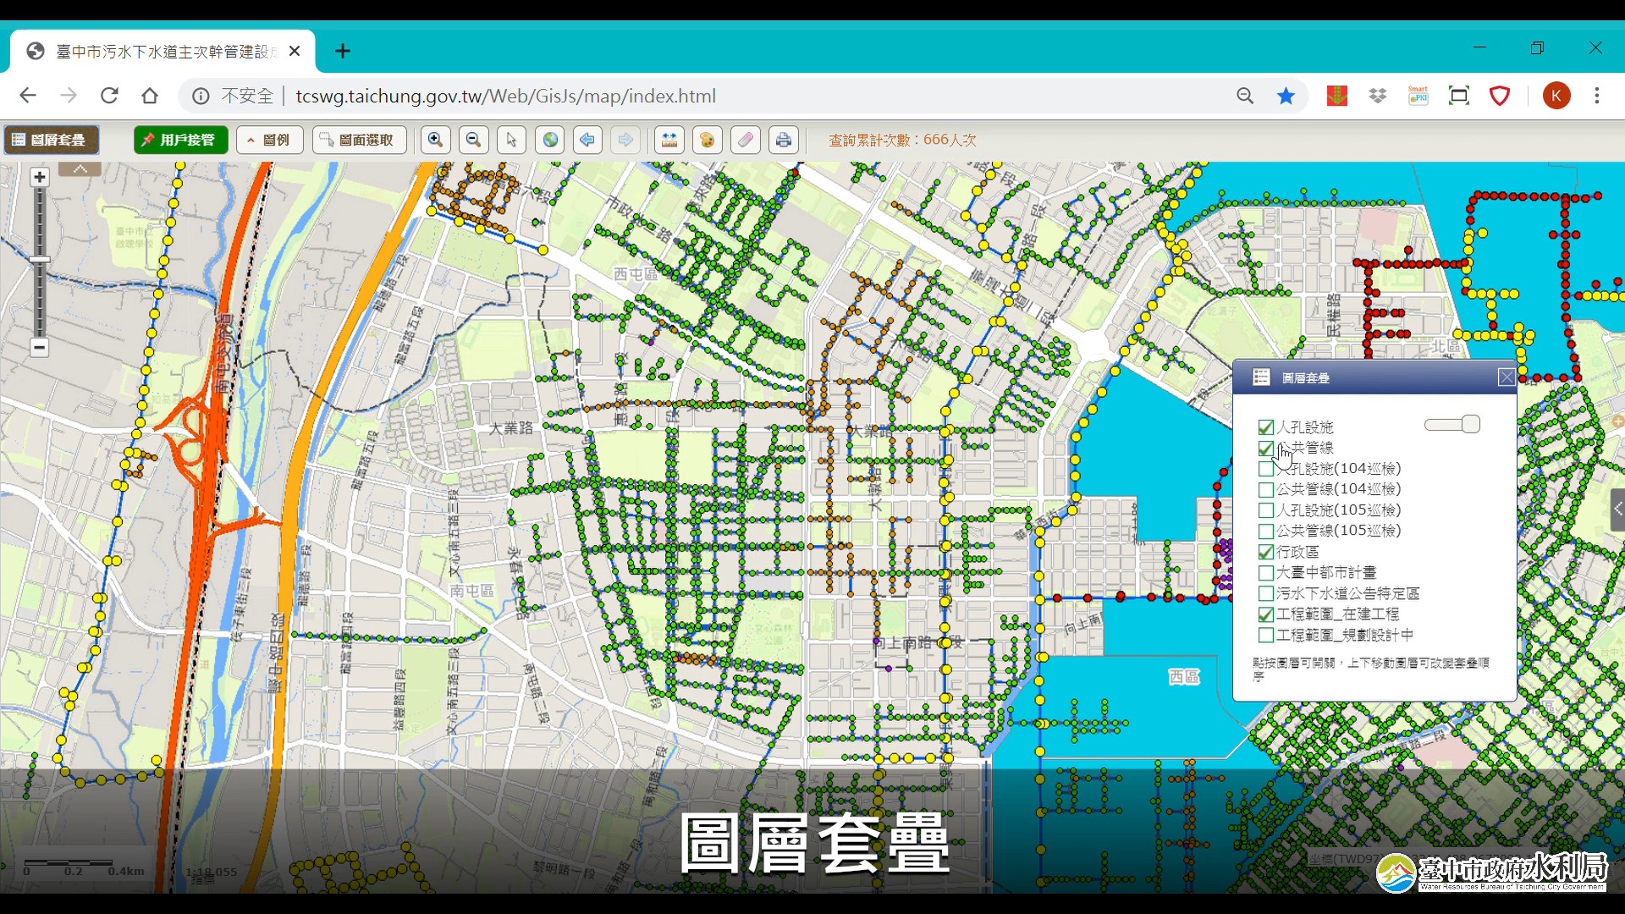
Task: Select the arrow pointer tool
Action: (x=511, y=140)
